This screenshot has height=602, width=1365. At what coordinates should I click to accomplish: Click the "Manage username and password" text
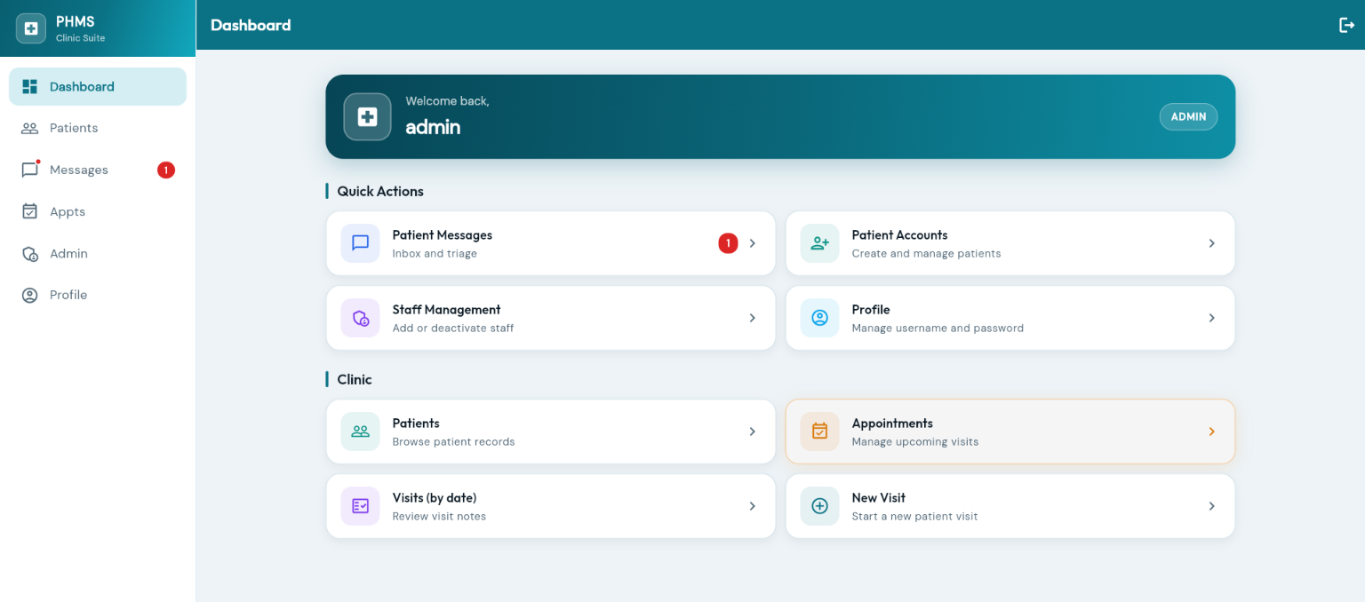[938, 328]
